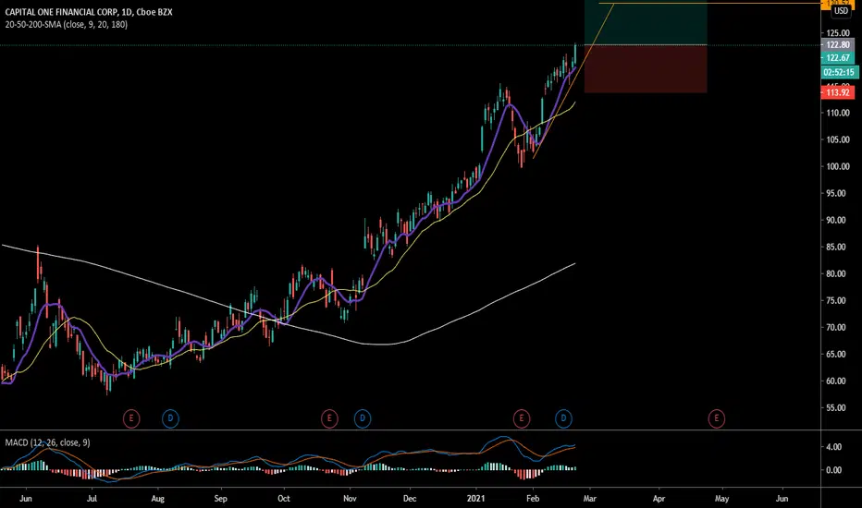
Task: Click the 2021 label on time axis
Action: pyautogui.click(x=475, y=499)
